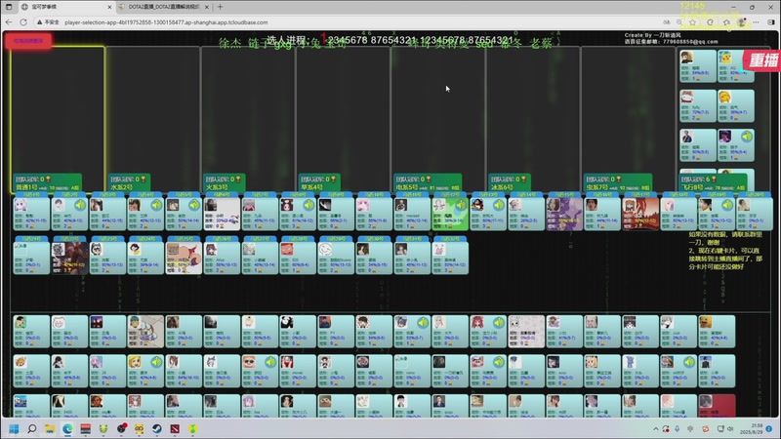
Task: Expand the system tray hidden icons chevron
Action: 655,428
